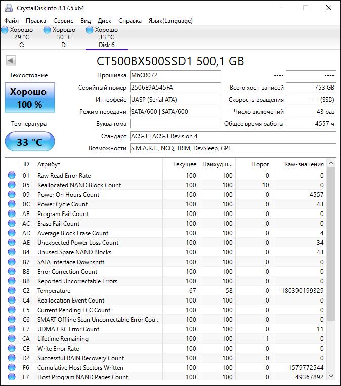Click the scroll down arrow of attribute list
Viewport: 341px width, 386px height.
(331, 376)
